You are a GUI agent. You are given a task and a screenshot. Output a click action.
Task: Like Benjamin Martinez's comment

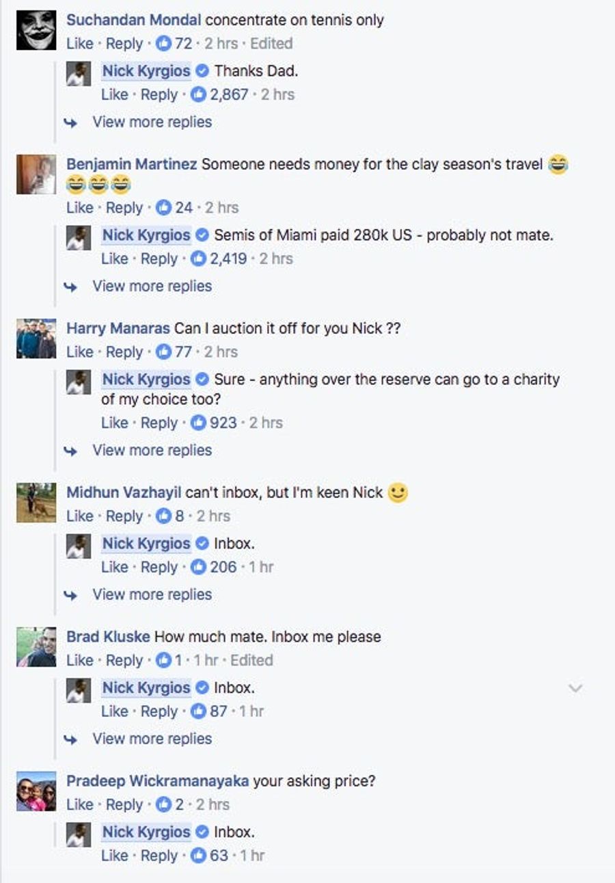pos(79,207)
